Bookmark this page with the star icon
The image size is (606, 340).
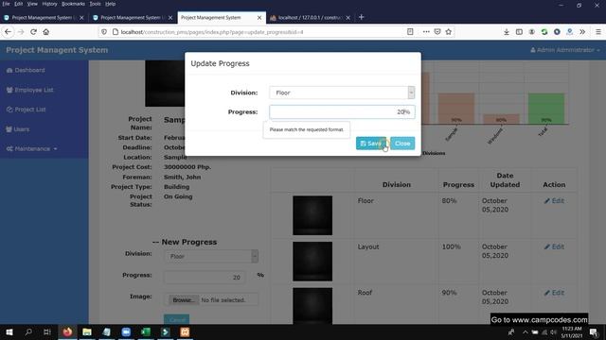point(448,32)
